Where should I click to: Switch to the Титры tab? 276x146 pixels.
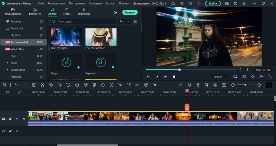[x=67, y=12]
